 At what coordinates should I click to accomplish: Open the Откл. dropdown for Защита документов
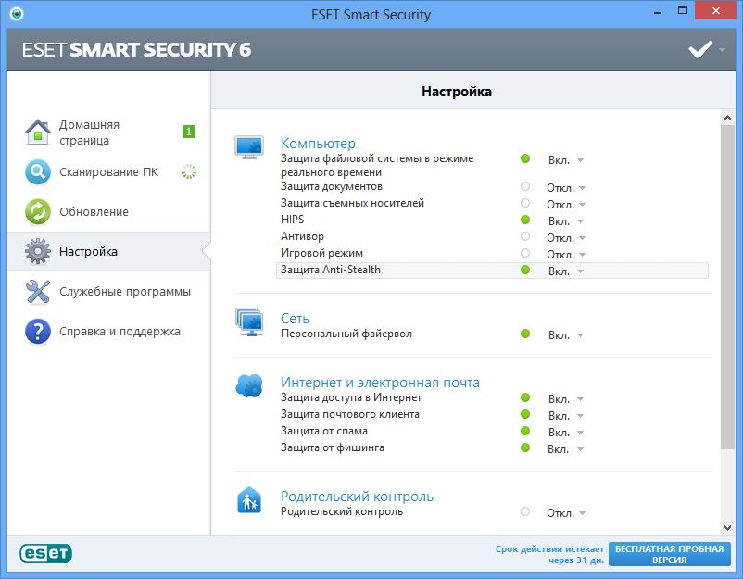point(566,188)
